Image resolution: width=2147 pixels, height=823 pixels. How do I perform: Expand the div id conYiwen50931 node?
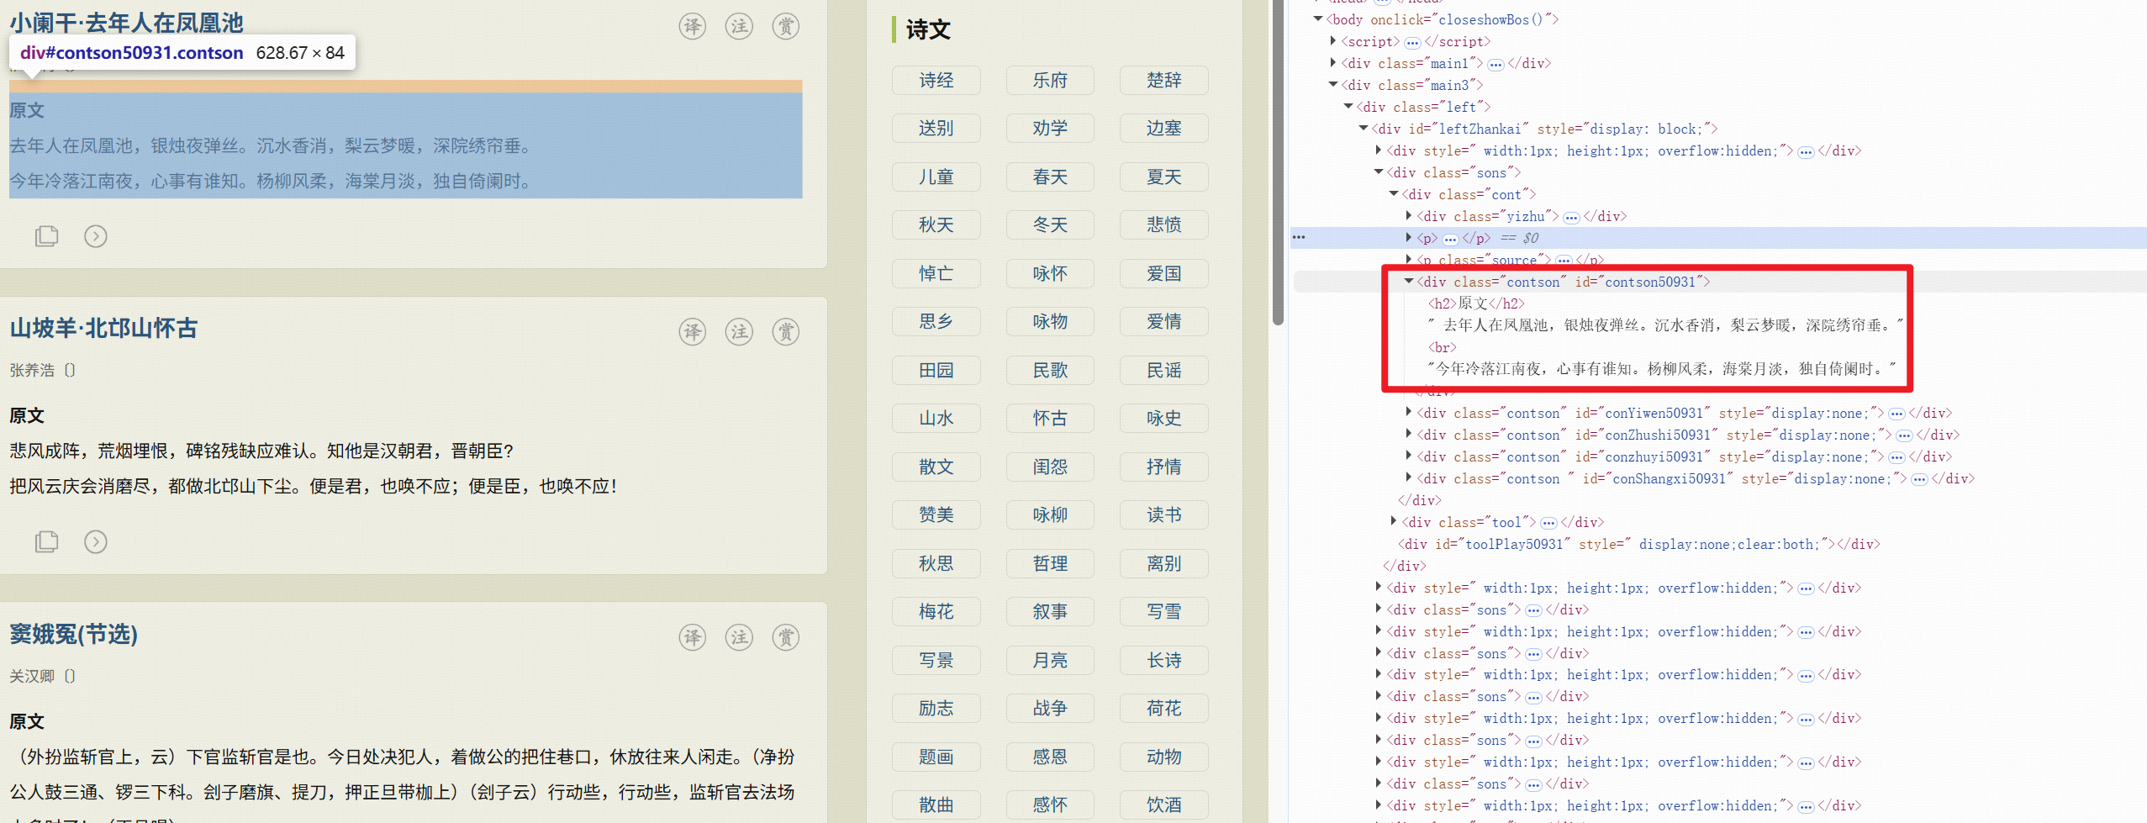click(1409, 412)
